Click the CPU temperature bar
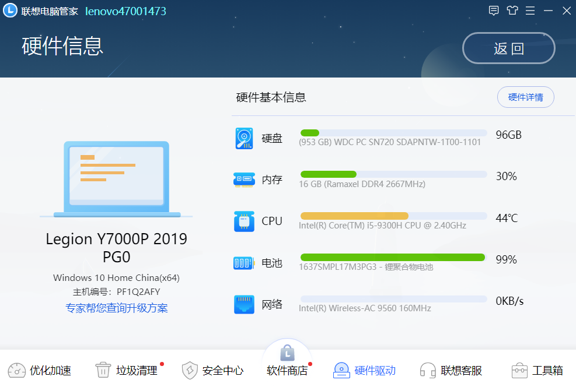Screen dimensions: 576x387 pos(393,216)
